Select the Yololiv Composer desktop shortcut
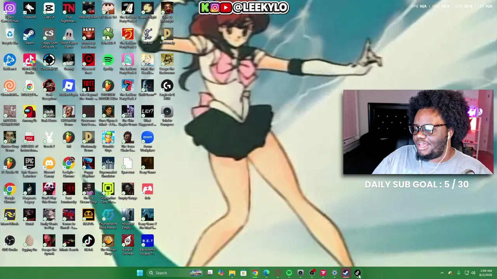Screen dimensions: 497x279 (167, 116)
